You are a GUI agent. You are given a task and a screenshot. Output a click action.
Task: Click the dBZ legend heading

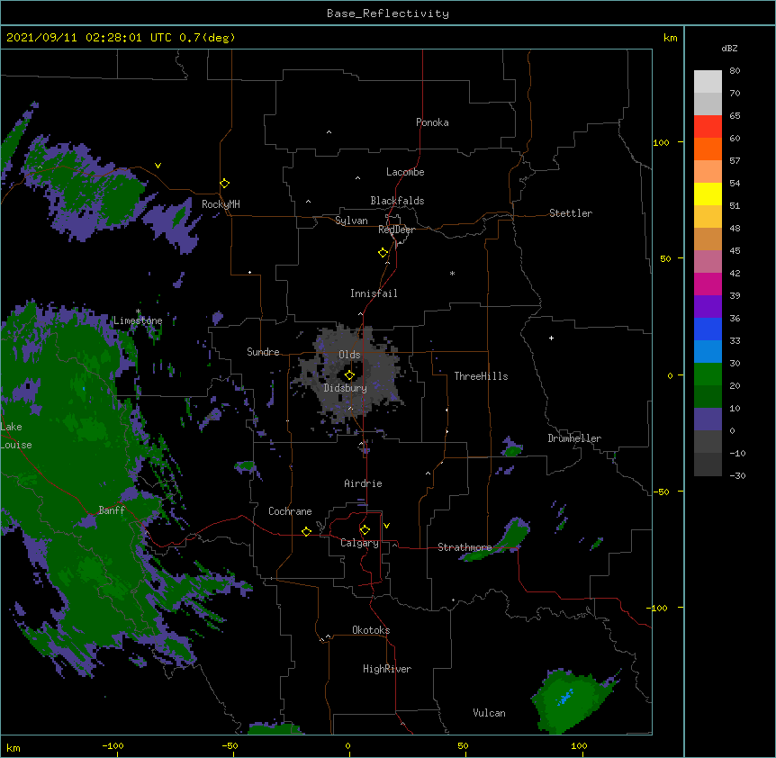[729, 48]
